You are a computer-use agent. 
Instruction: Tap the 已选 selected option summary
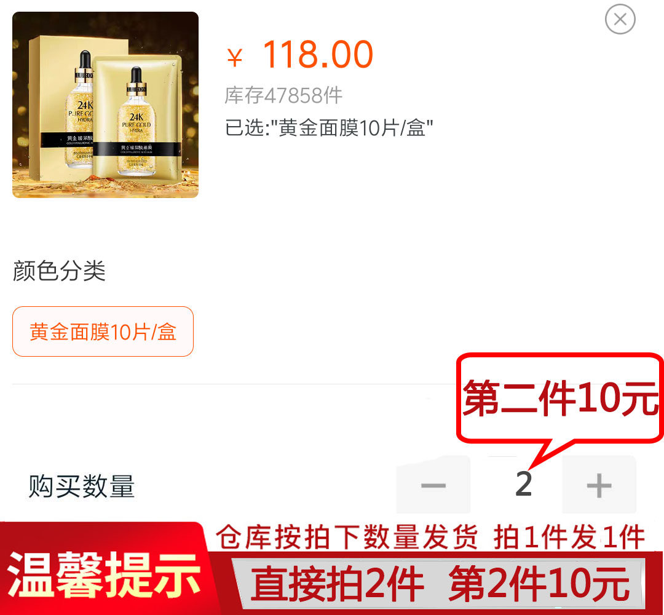tap(328, 127)
